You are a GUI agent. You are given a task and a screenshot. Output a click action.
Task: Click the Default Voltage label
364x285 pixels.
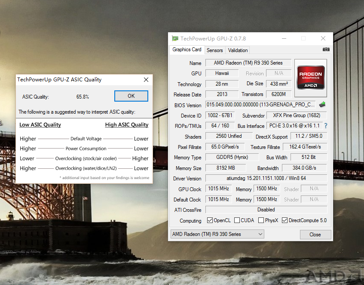tap(86, 139)
